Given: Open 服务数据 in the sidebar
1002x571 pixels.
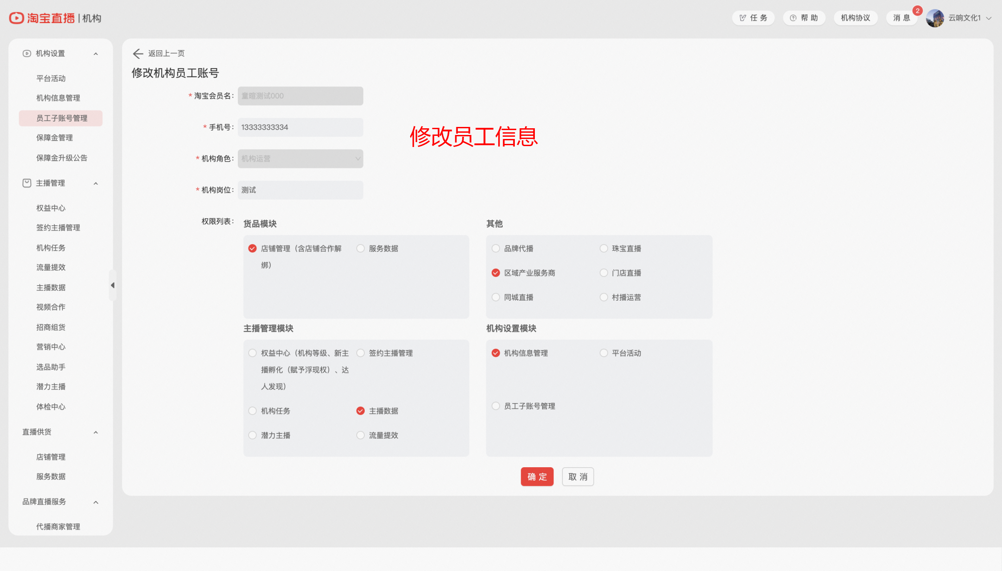Looking at the screenshot, I should tap(51, 477).
